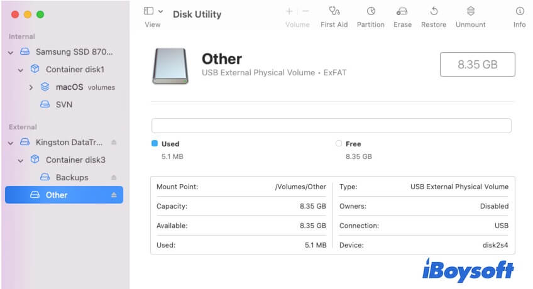533x289 pixels.
Task: Select Container disk1 in sidebar
Action: point(64,69)
